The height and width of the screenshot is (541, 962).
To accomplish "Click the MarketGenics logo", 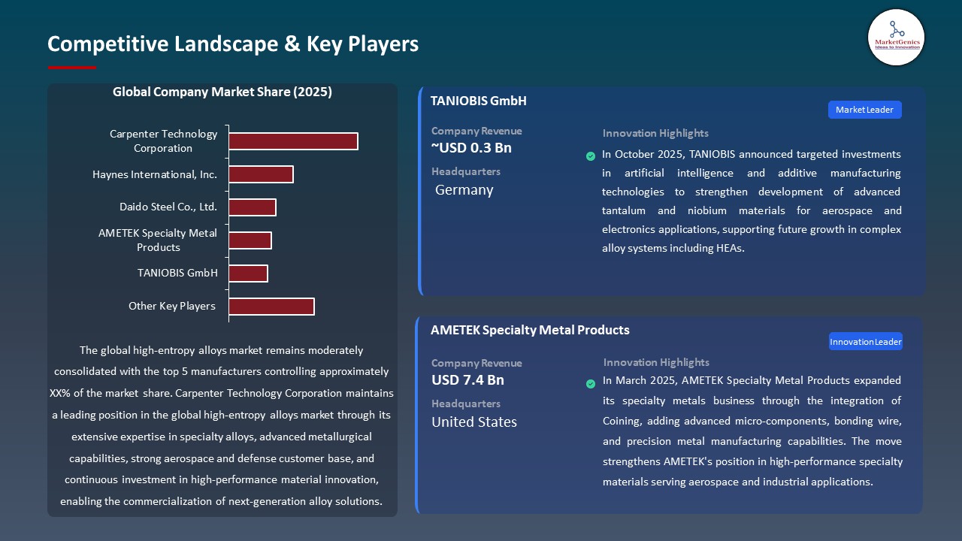I will [x=896, y=38].
